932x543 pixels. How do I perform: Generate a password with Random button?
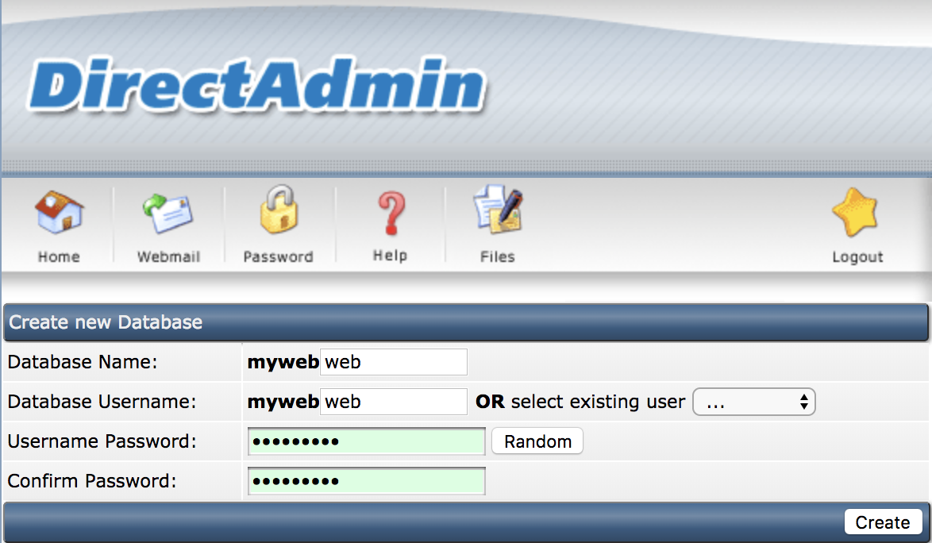coord(537,441)
